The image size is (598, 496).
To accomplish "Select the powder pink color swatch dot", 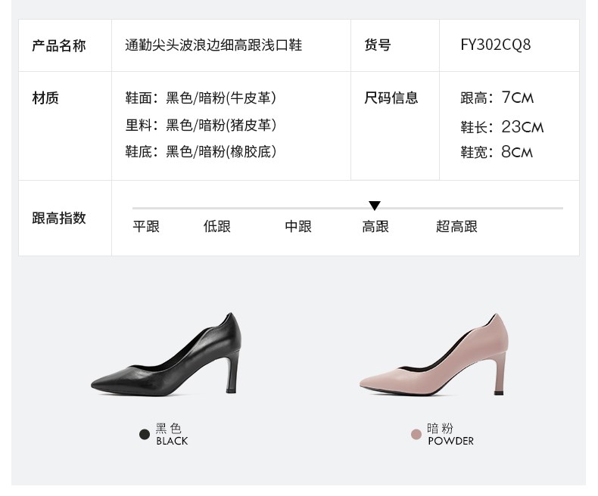I will (416, 434).
